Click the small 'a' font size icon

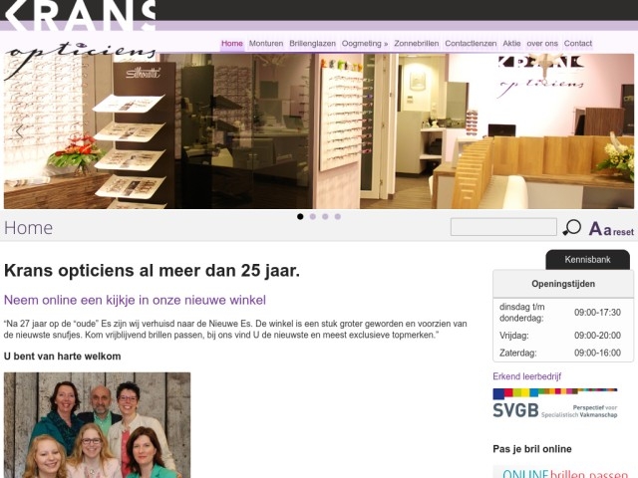[607, 230]
